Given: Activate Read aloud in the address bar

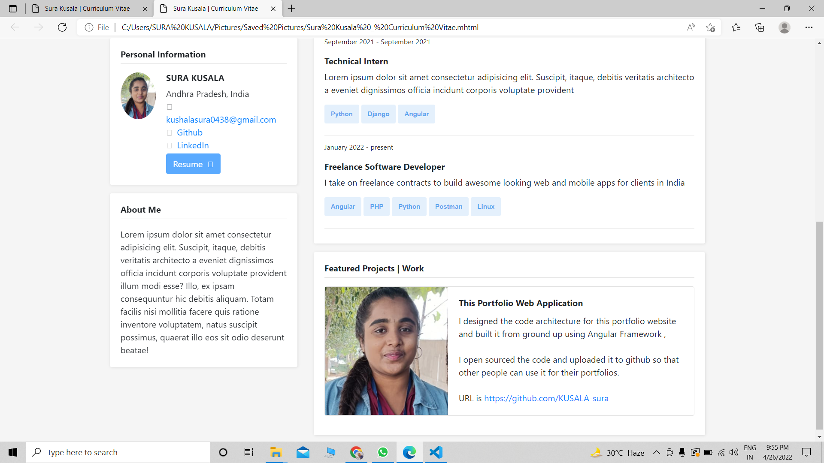Looking at the screenshot, I should 691,27.
